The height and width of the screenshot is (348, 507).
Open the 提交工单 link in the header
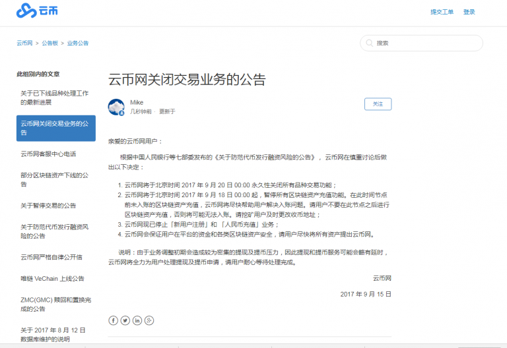(x=442, y=12)
